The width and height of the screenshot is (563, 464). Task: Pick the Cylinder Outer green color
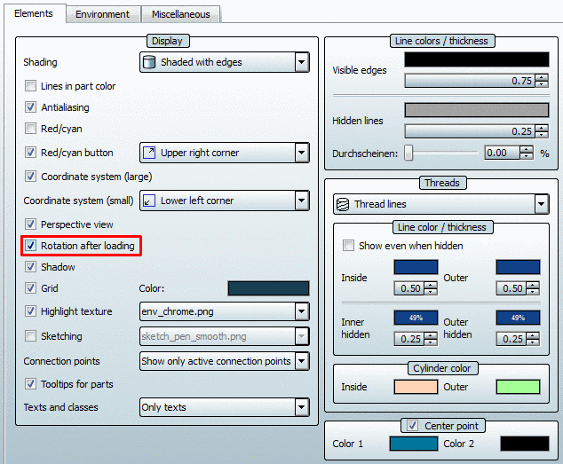click(x=518, y=387)
